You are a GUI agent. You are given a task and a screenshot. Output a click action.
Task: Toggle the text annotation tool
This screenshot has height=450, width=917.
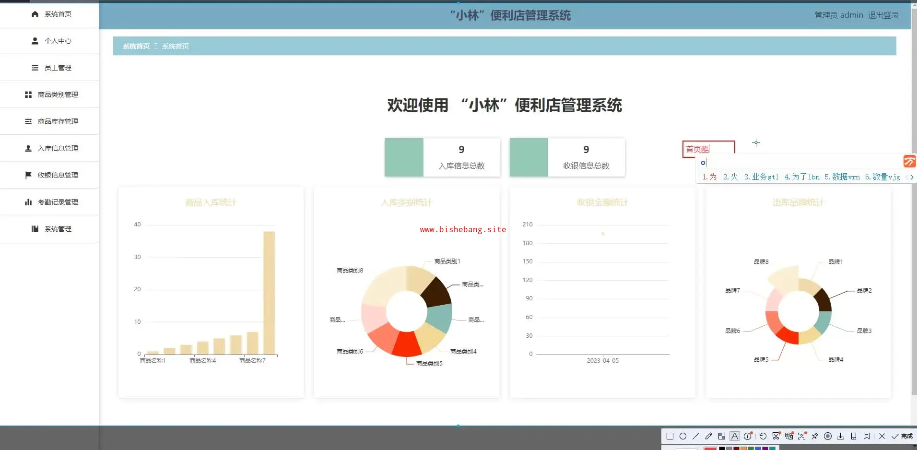click(x=735, y=436)
